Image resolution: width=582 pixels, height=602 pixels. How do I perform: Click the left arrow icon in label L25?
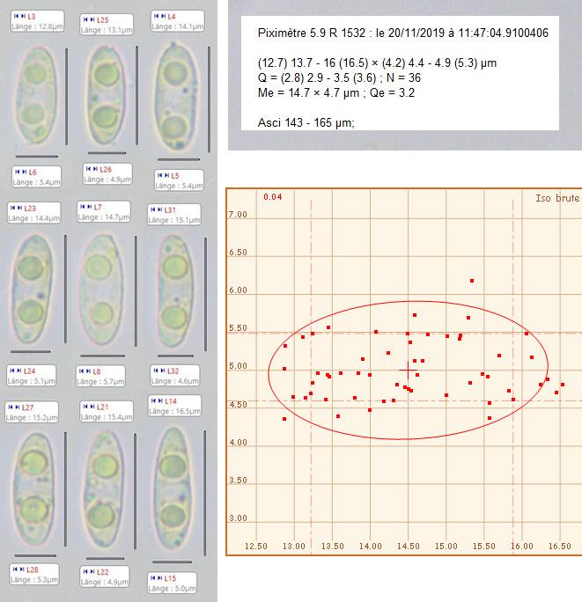[x=85, y=19]
